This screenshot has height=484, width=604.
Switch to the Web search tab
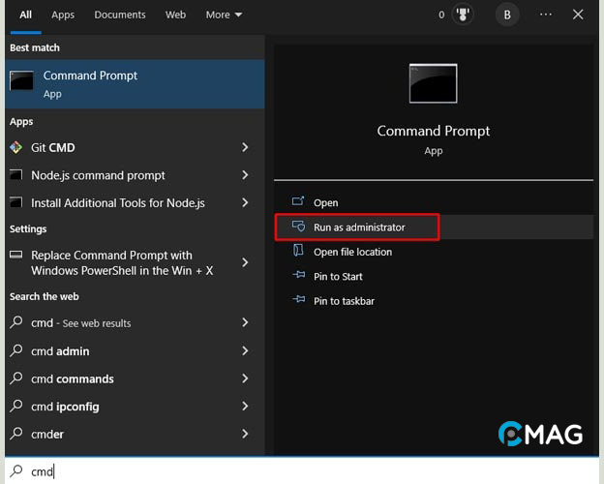(175, 15)
